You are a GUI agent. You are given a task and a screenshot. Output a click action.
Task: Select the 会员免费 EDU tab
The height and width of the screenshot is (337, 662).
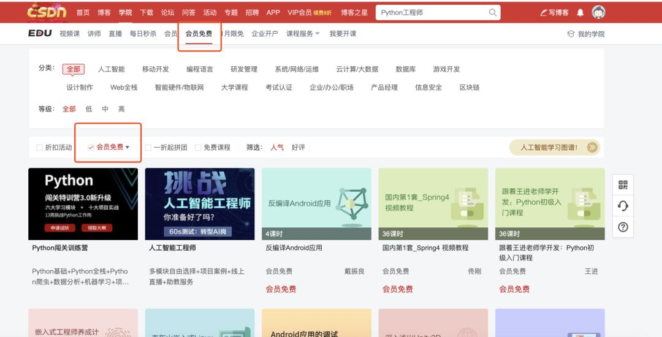pos(199,34)
